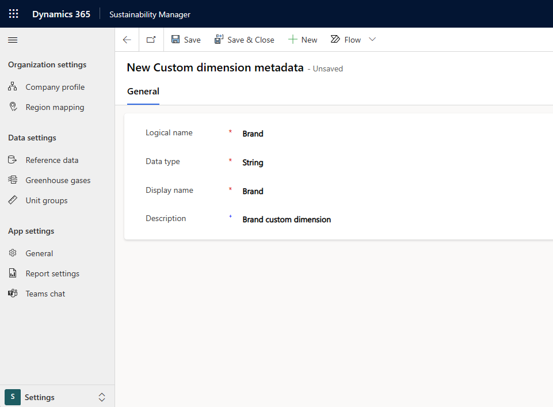Open Company profile in sidebar
Image resolution: width=553 pixels, height=407 pixels.
coord(55,87)
